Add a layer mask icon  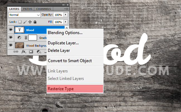click(31, 52)
